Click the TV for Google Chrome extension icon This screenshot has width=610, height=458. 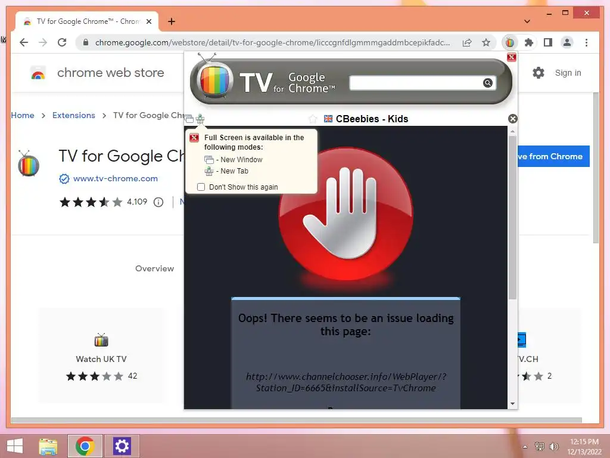click(x=510, y=42)
